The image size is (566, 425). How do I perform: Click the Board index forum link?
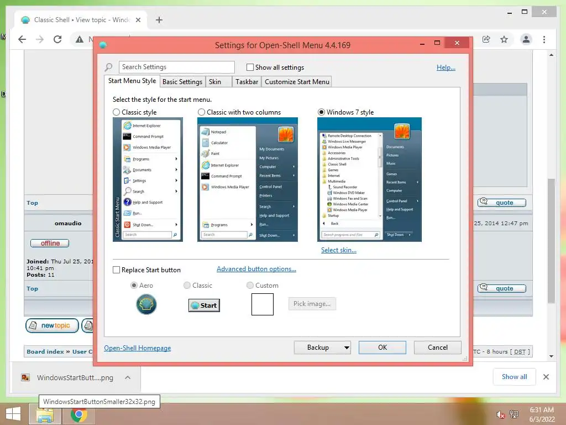[x=45, y=351]
